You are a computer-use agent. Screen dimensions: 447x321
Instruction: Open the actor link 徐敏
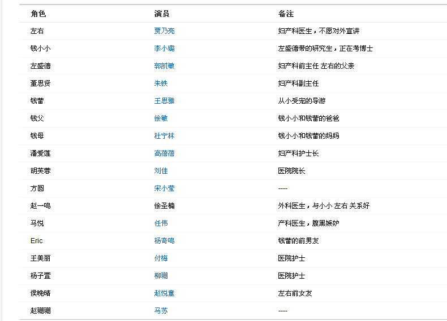(x=161, y=118)
